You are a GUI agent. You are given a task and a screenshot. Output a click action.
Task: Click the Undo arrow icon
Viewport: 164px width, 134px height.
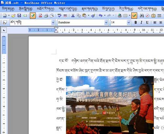[100, 16]
